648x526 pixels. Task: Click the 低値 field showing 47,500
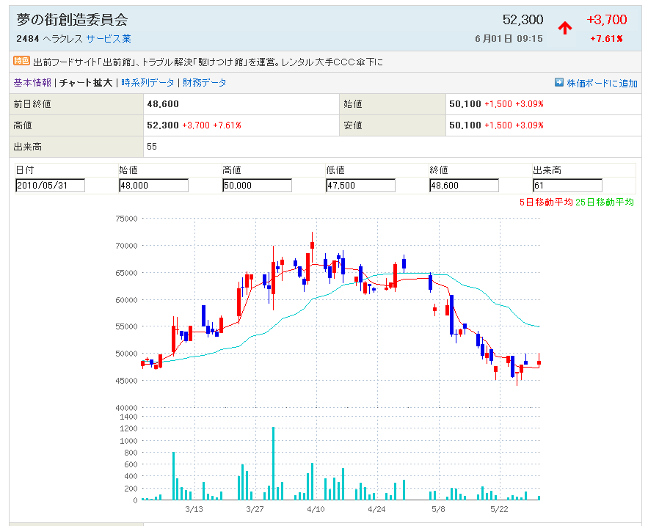(x=360, y=186)
